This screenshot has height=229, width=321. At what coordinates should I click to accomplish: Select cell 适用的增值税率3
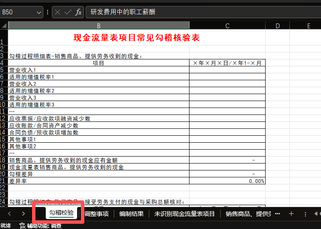point(99,105)
